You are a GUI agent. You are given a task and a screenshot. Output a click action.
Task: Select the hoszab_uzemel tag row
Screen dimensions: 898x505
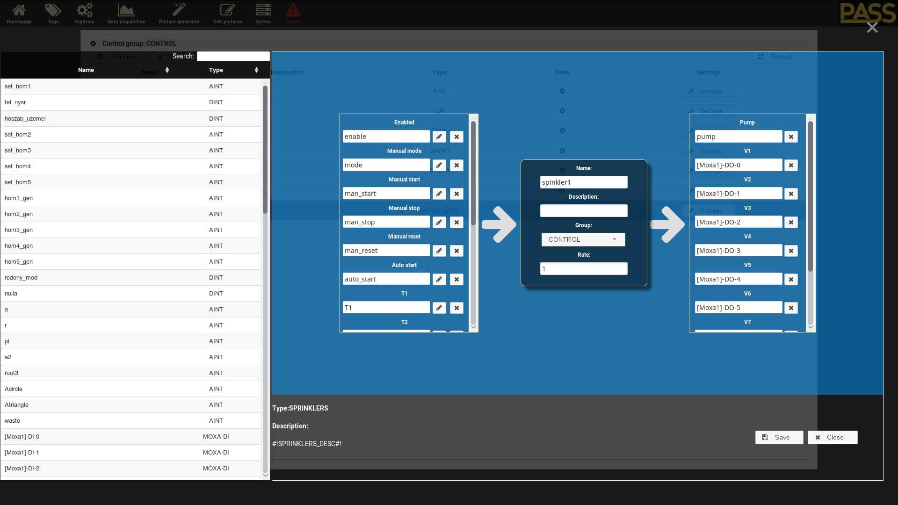click(x=130, y=119)
